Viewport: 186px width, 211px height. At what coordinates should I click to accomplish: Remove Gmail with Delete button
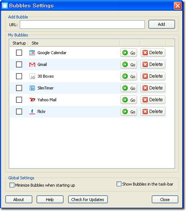pos(153,65)
